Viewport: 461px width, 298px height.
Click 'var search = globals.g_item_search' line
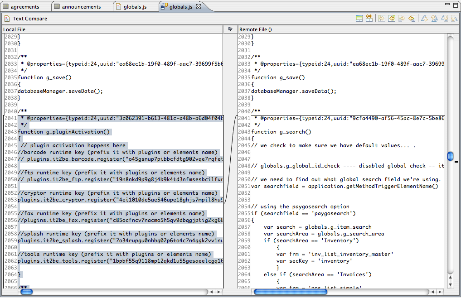pyautogui.click(x=317, y=227)
